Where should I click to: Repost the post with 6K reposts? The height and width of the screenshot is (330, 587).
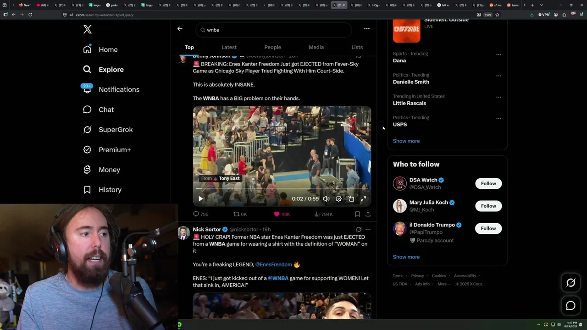240,214
